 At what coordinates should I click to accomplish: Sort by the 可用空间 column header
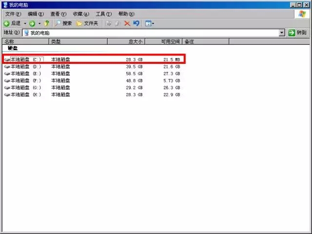pyautogui.click(x=164, y=41)
